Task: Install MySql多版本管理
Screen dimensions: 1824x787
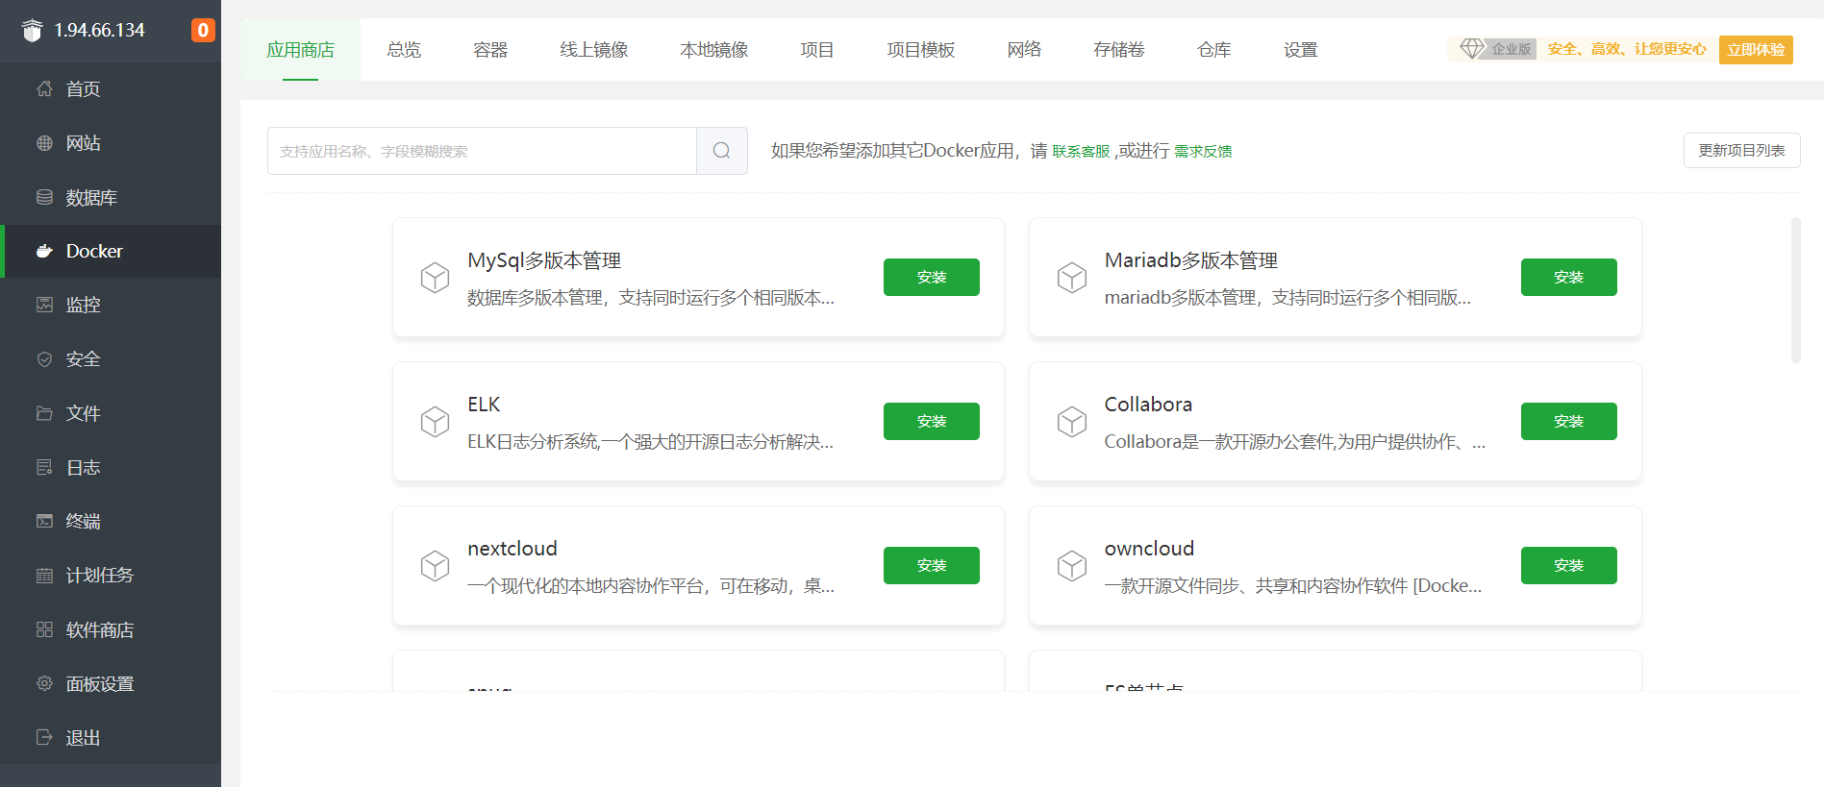Action: click(x=932, y=277)
